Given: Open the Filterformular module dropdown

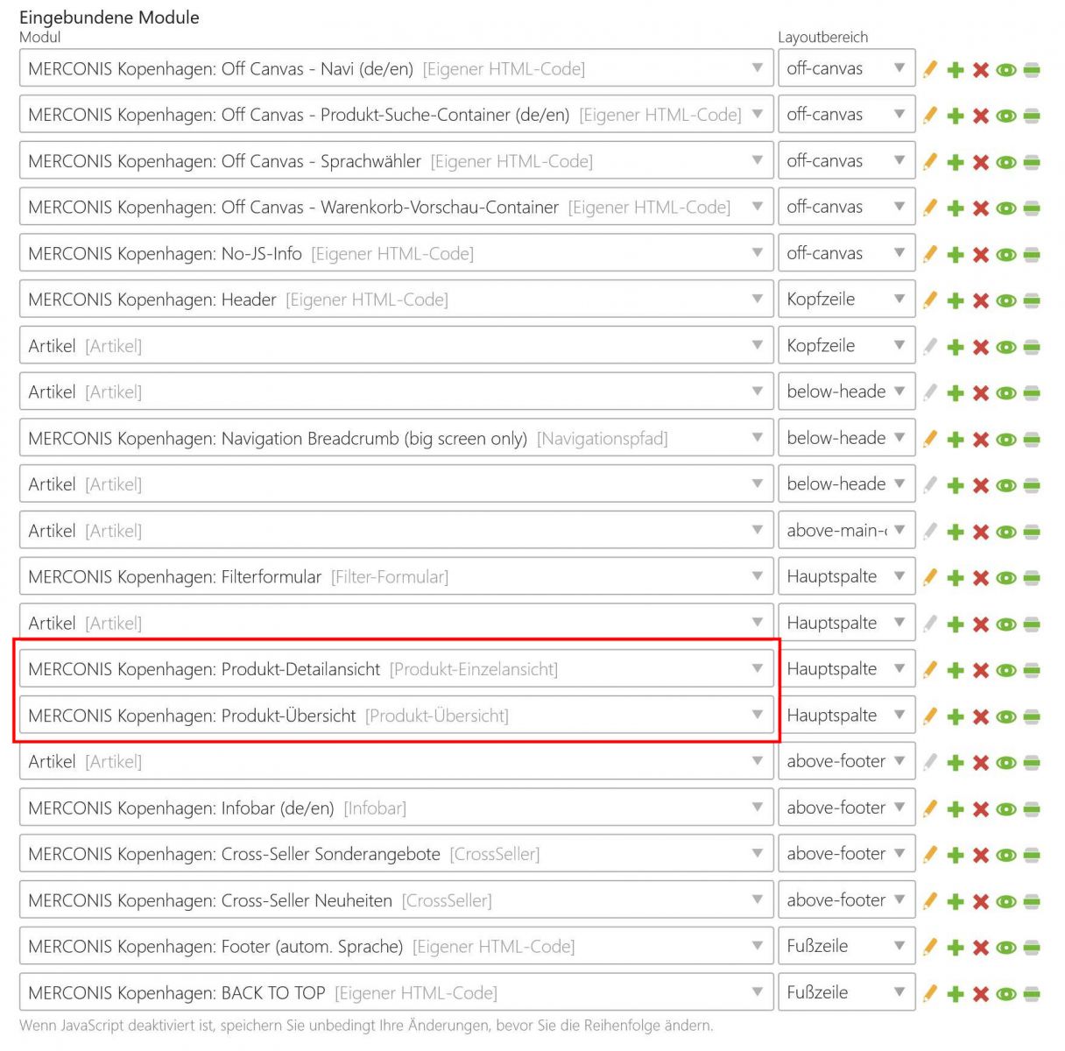Looking at the screenshot, I should point(396,576).
